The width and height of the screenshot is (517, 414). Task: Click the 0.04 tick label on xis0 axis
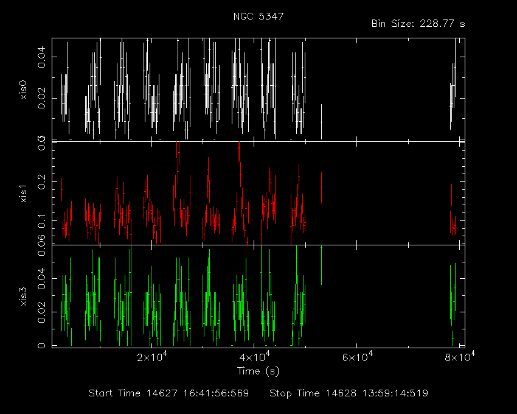click(x=41, y=57)
